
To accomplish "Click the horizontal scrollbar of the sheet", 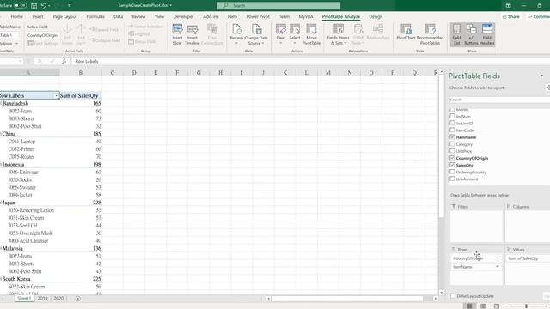I will pyautogui.click(x=347, y=299).
